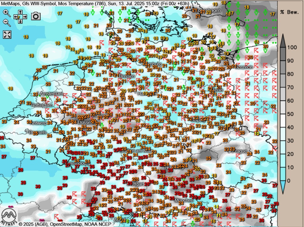Take a snapshot with the camera icon
The width and height of the screenshot is (304, 227).
coord(36,16)
